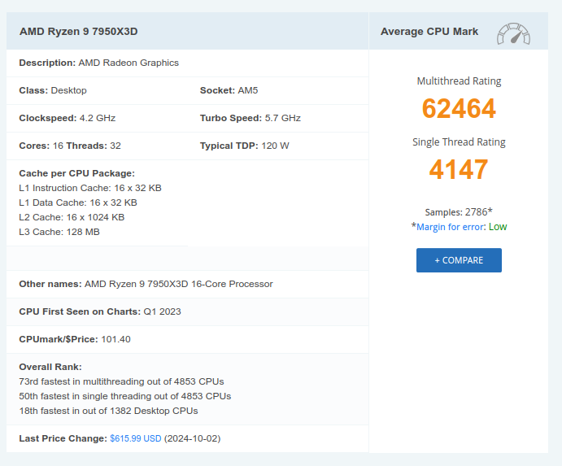This screenshot has width=562, height=466.
Task: Click the Socket: AM5 entry
Action: point(229,90)
